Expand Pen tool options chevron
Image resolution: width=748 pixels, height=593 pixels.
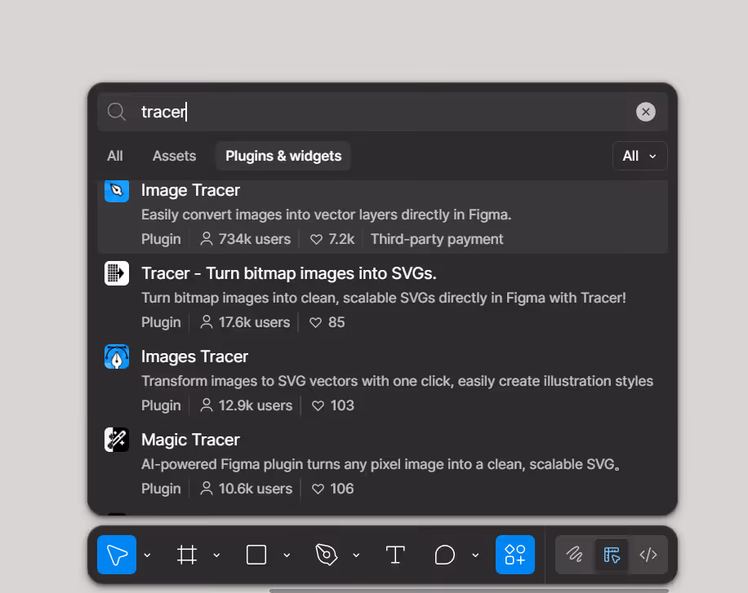(356, 555)
